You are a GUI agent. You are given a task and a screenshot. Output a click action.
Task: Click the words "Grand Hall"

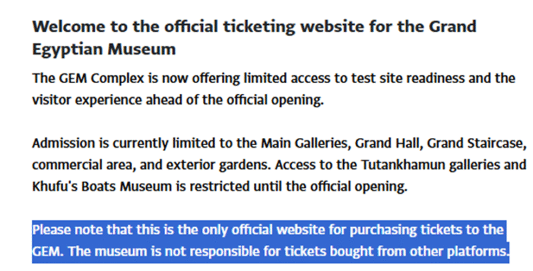pyautogui.click(x=388, y=144)
